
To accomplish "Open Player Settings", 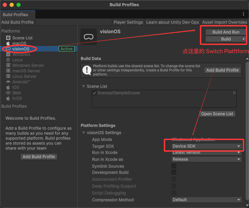I will pyautogui.click(x=128, y=22).
